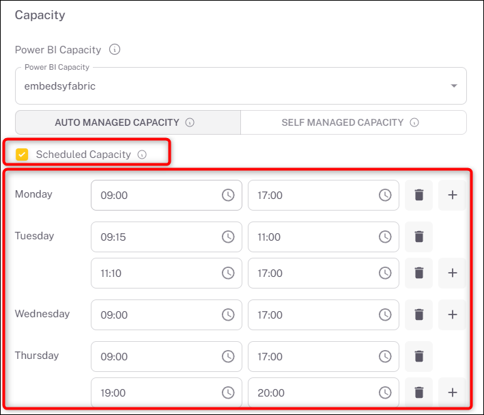The width and height of the screenshot is (484, 415).
Task: Add a time slot for Wednesday
Action: pos(452,315)
